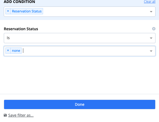Expand the Add Condition dropdown arrow
This screenshot has height=122, width=159.
pyautogui.click(x=151, y=12)
